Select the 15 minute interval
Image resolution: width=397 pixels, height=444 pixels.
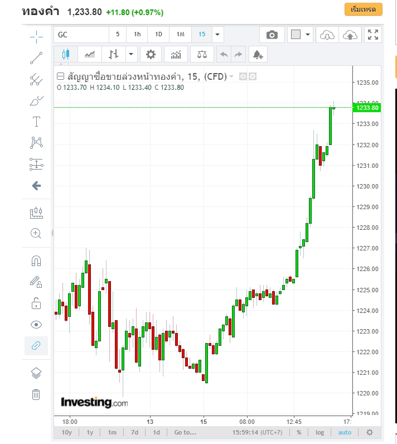pos(202,35)
